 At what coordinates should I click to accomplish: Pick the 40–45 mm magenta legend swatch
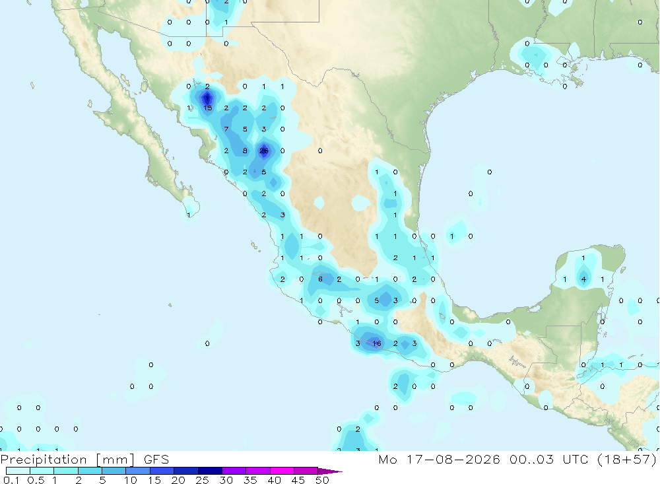[282, 471]
